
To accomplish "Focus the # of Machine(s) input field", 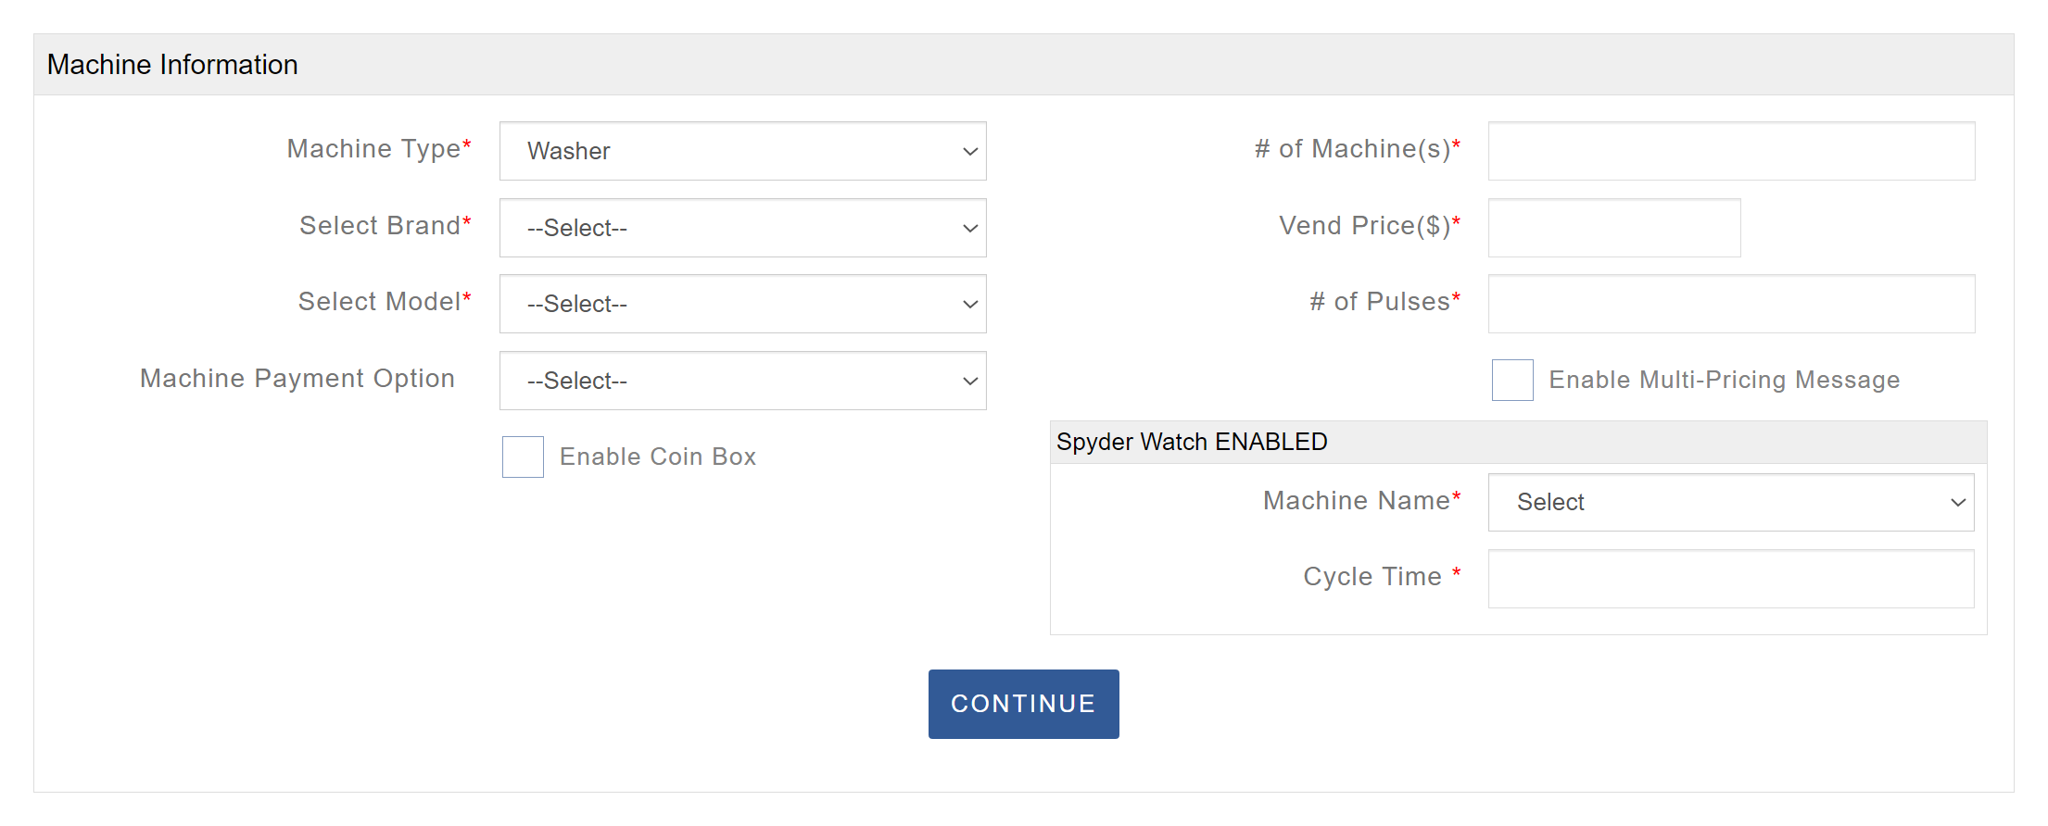I will [1731, 151].
